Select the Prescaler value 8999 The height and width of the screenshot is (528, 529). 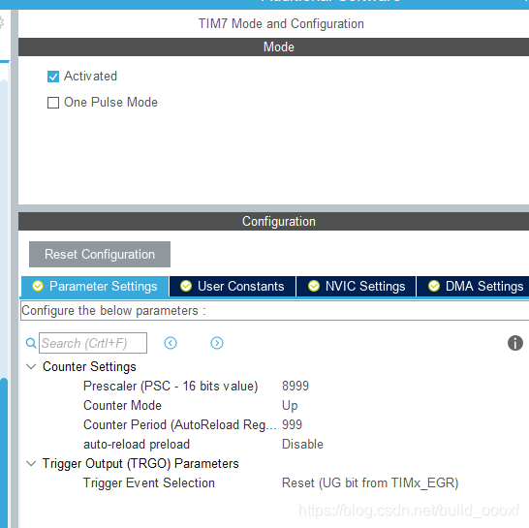point(296,386)
